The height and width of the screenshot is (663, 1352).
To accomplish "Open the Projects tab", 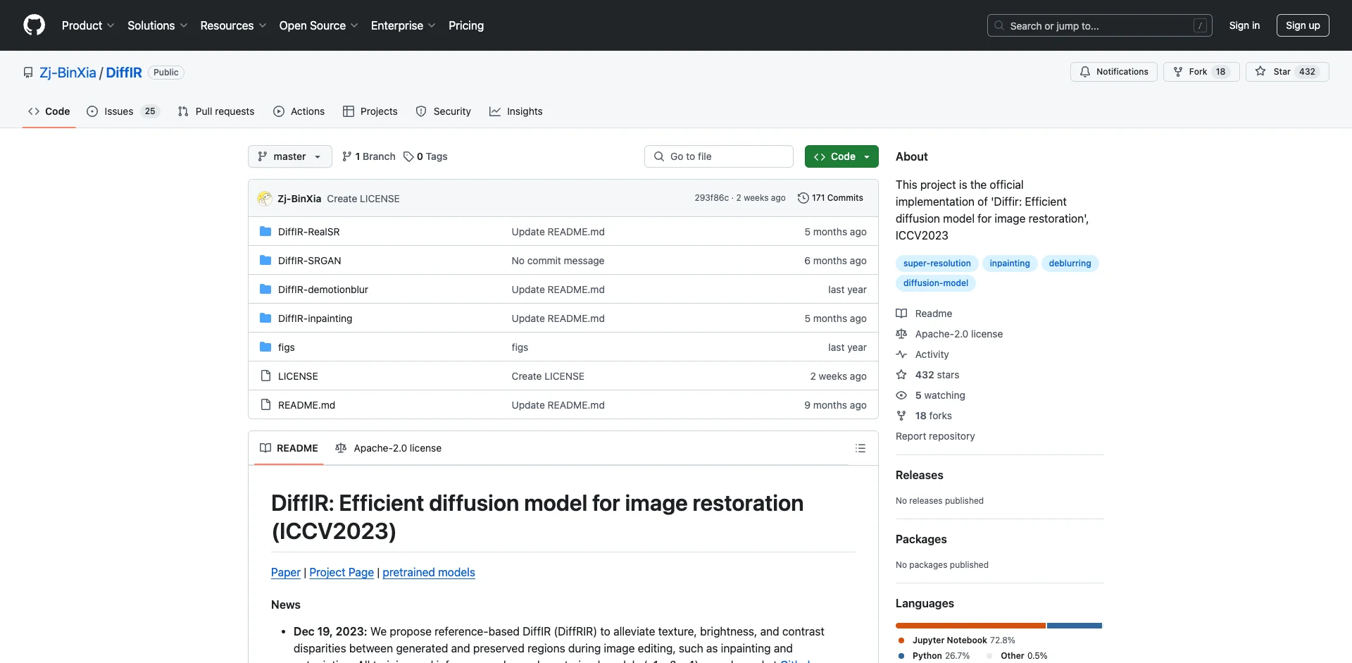I will (x=370, y=111).
